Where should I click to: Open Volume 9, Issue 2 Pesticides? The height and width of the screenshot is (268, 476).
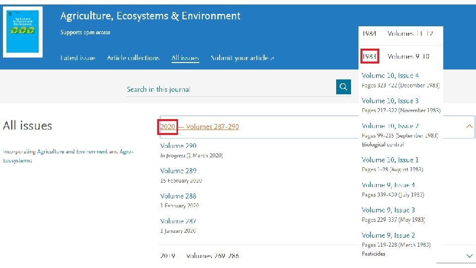pos(388,235)
